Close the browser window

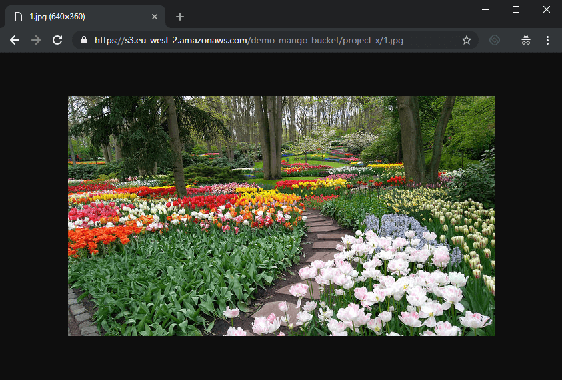[547, 9]
